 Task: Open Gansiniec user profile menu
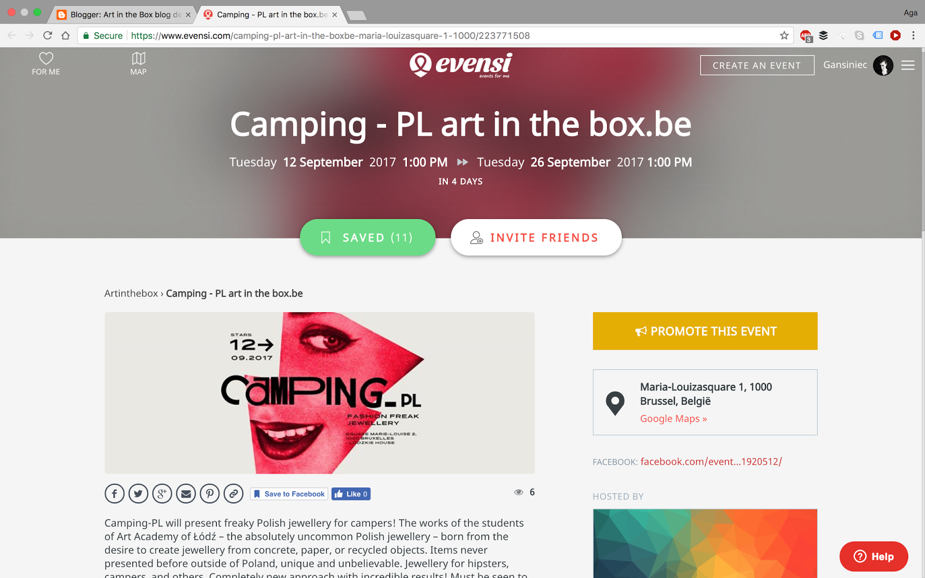coord(858,65)
